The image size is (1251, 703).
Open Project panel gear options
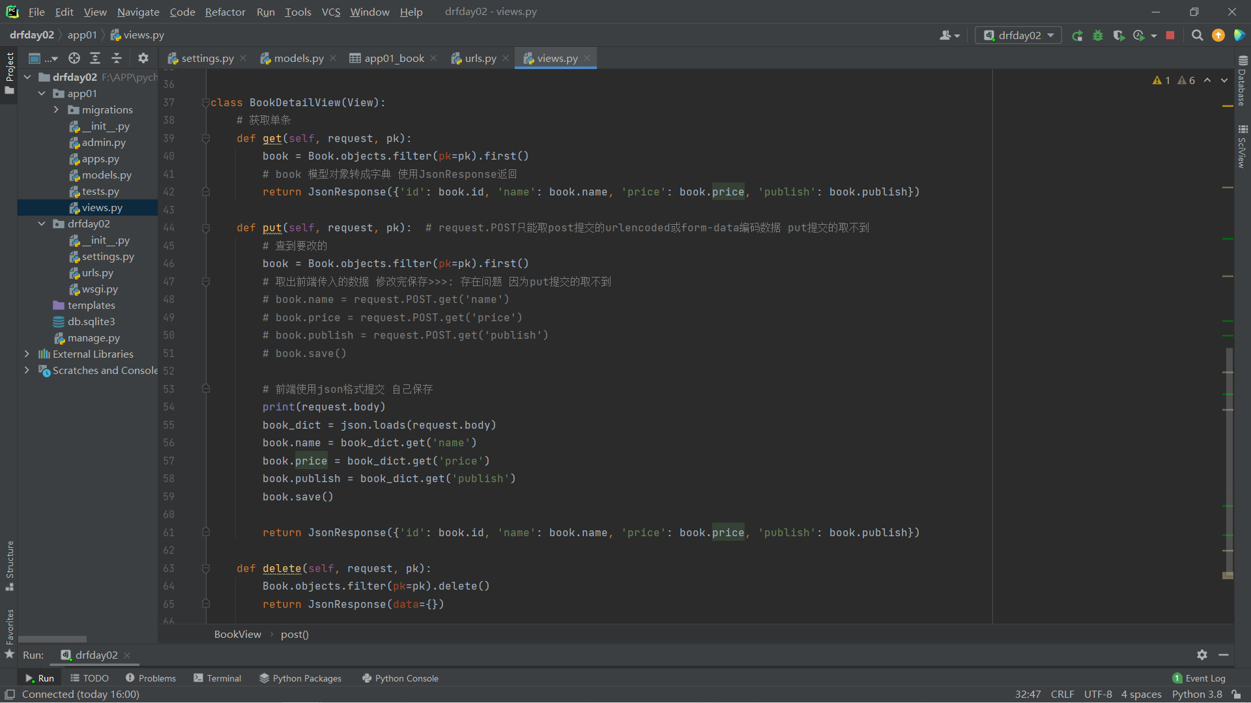(143, 59)
